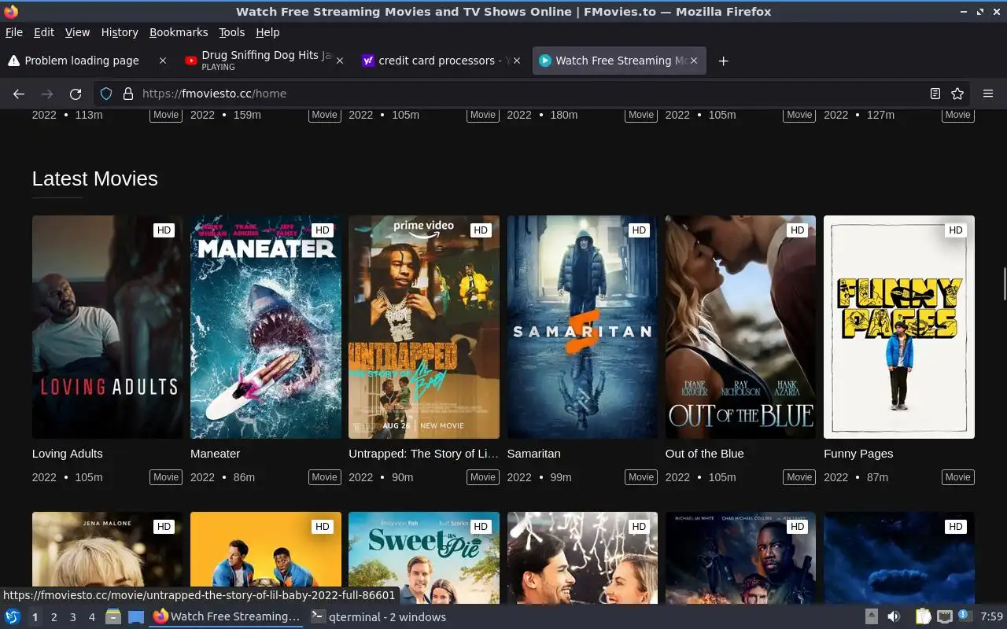Switch to virtual desktop 3
The width and height of the screenshot is (1007, 629).
[x=73, y=617]
